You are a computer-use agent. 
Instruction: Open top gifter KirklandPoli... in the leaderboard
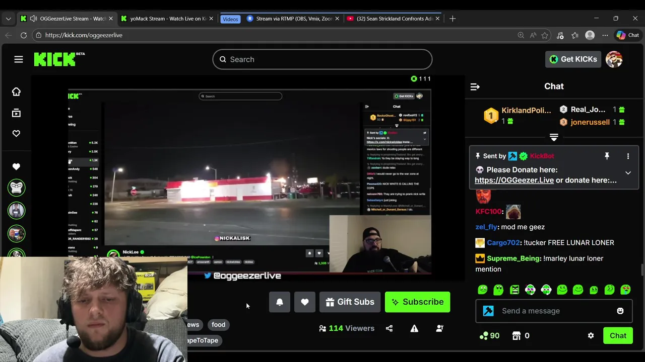pyautogui.click(x=526, y=110)
